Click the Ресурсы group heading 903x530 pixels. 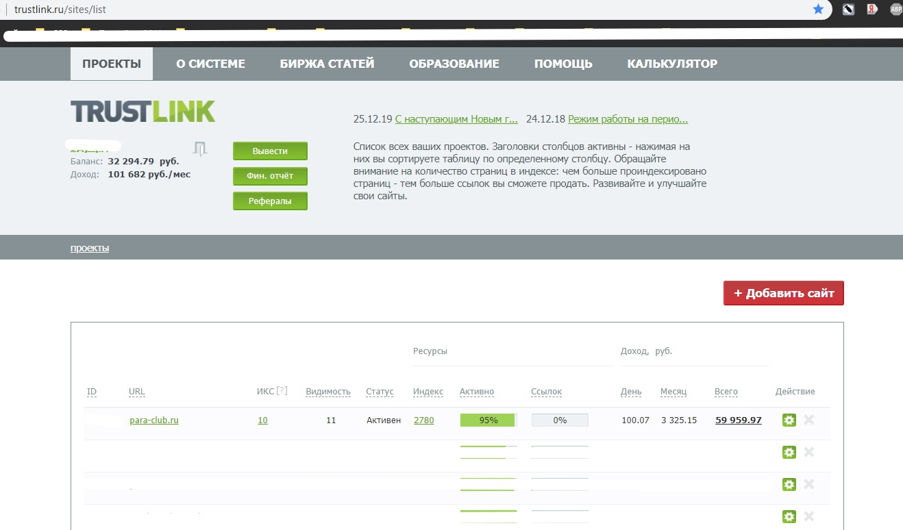(x=430, y=351)
